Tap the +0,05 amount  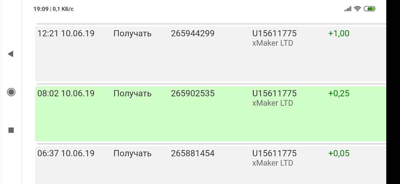click(x=339, y=153)
